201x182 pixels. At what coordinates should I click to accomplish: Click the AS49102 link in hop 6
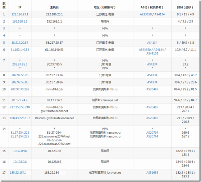point(152,53)
